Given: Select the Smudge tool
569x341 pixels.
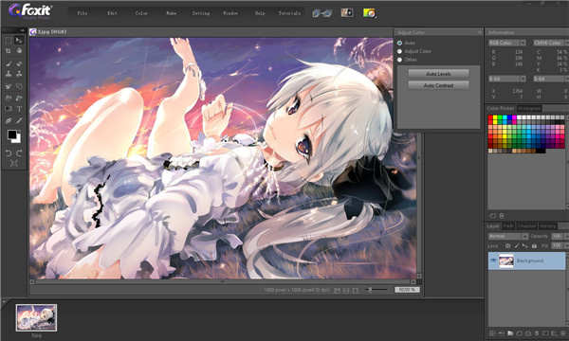Looking at the screenshot, I should [x=9, y=86].
